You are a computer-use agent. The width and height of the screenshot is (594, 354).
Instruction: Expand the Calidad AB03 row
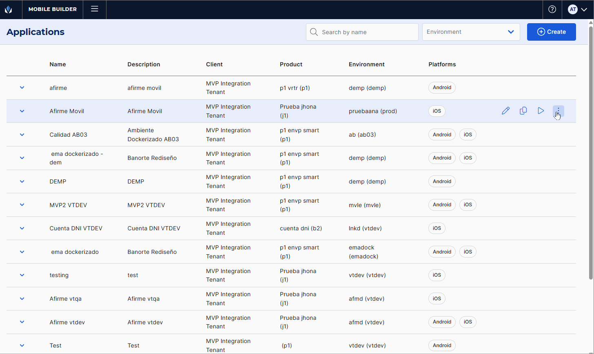click(x=22, y=135)
